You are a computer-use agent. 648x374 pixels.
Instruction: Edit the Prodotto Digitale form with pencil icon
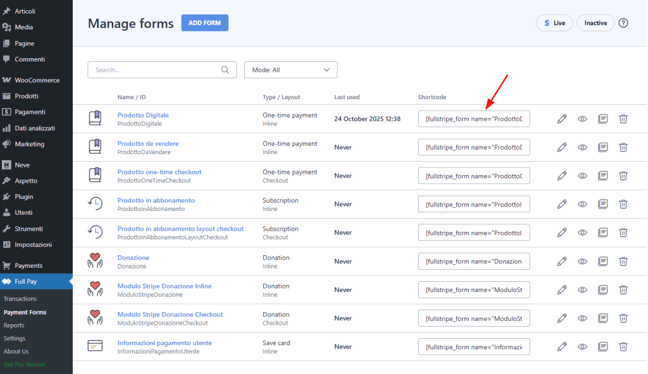point(562,119)
